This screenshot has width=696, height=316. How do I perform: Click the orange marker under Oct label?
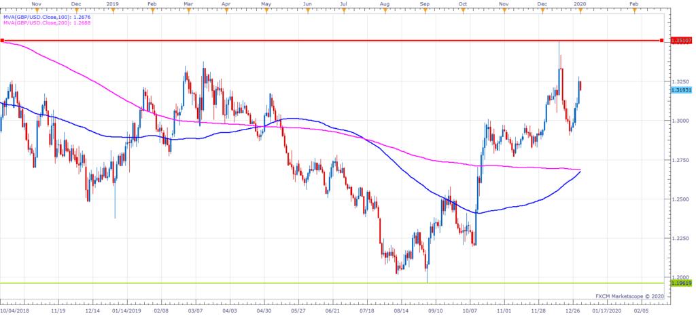coord(462,11)
